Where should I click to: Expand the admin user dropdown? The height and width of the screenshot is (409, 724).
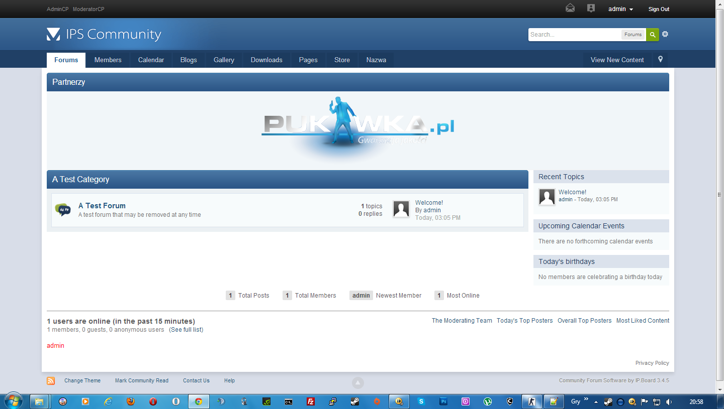tap(620, 9)
